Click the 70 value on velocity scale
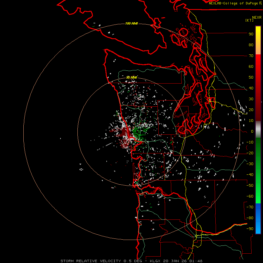263x263 pixels. 251,56
